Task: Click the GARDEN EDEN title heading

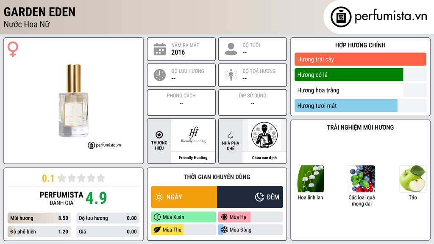Action: coord(39,12)
